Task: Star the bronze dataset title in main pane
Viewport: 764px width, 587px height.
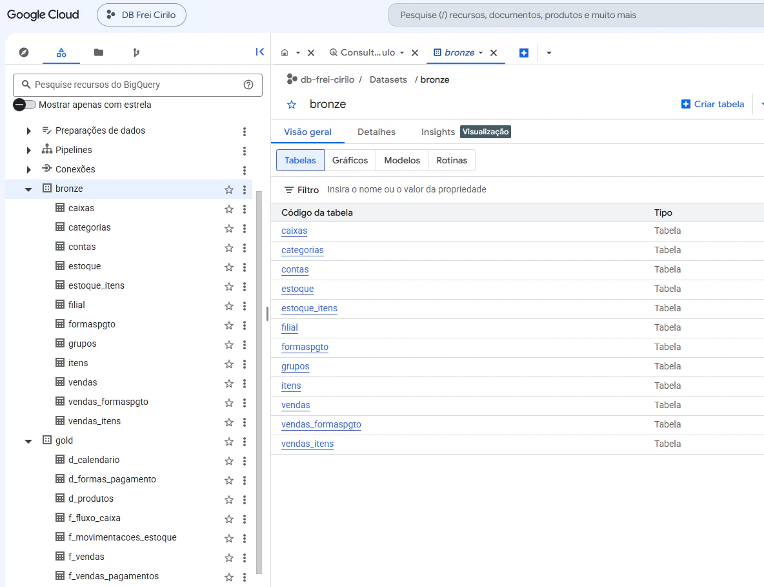Action: [292, 105]
